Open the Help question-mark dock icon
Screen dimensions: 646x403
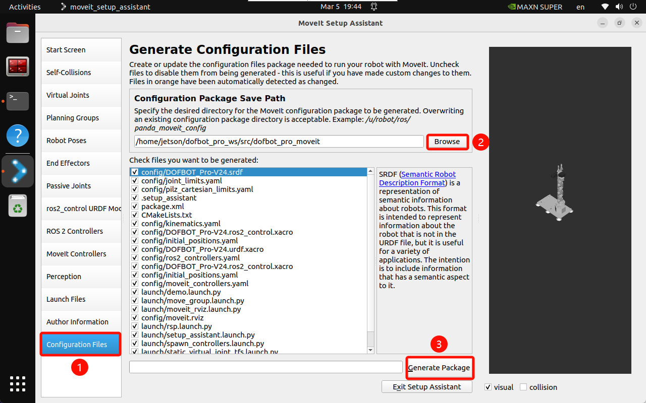click(18, 136)
